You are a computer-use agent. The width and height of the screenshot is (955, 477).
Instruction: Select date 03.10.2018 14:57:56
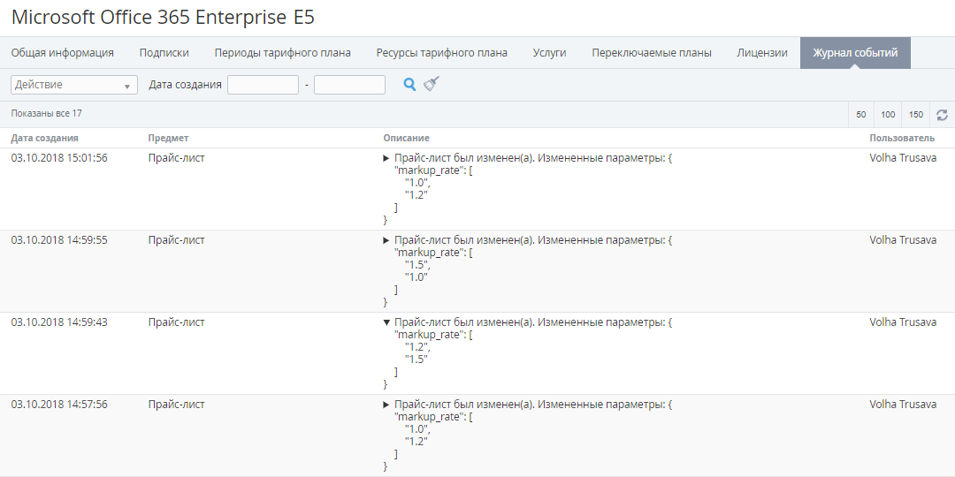click(x=59, y=405)
